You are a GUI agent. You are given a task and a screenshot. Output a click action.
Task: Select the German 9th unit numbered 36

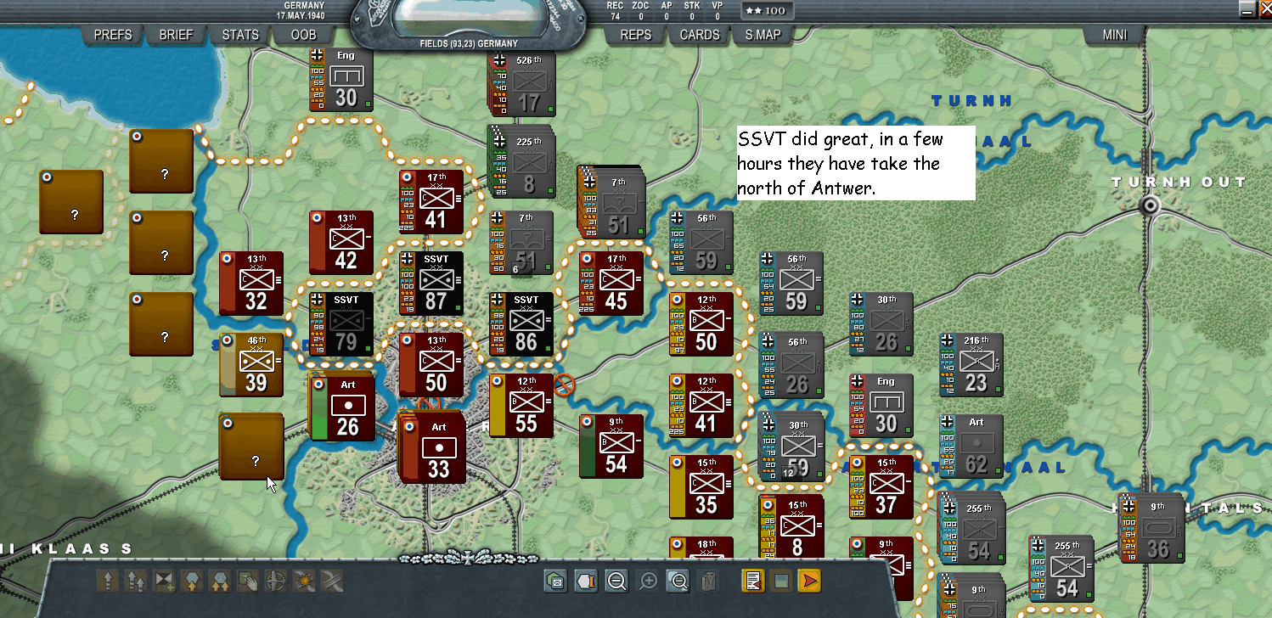(1152, 528)
